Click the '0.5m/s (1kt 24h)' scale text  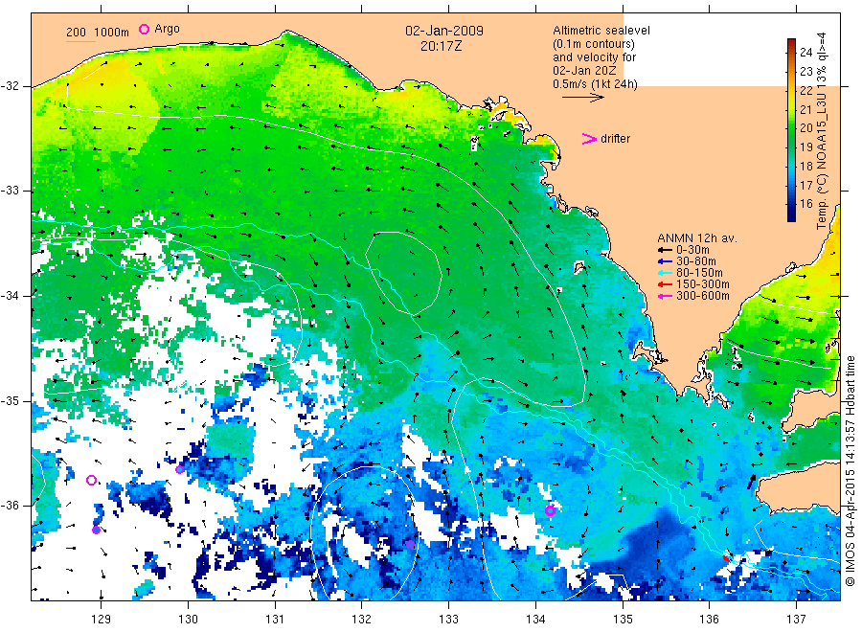point(596,84)
